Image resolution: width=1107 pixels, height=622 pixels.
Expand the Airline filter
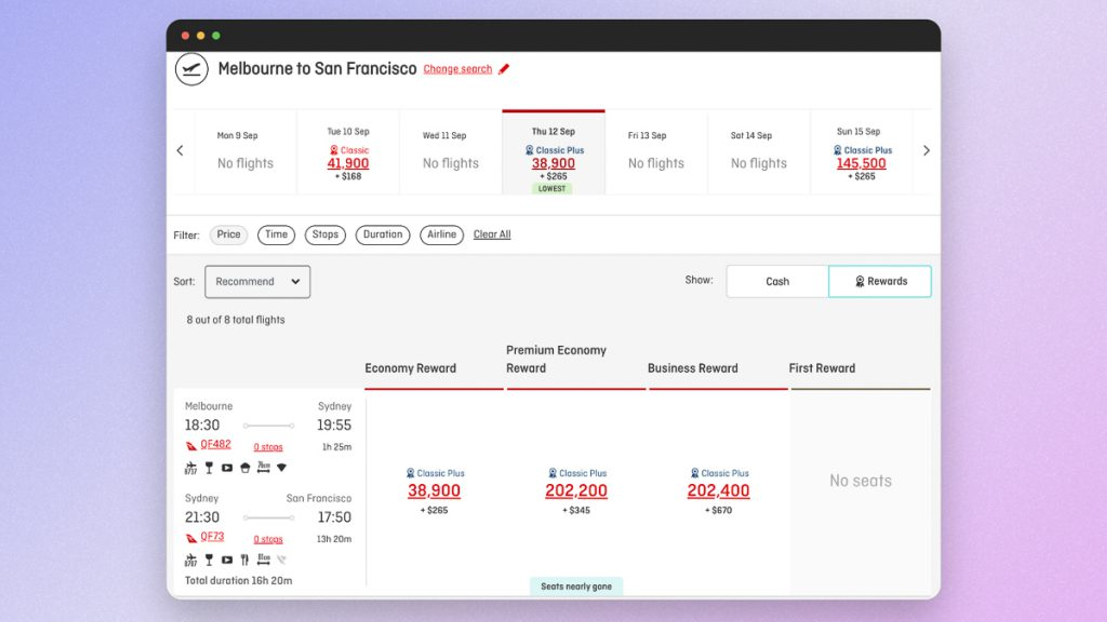441,235
